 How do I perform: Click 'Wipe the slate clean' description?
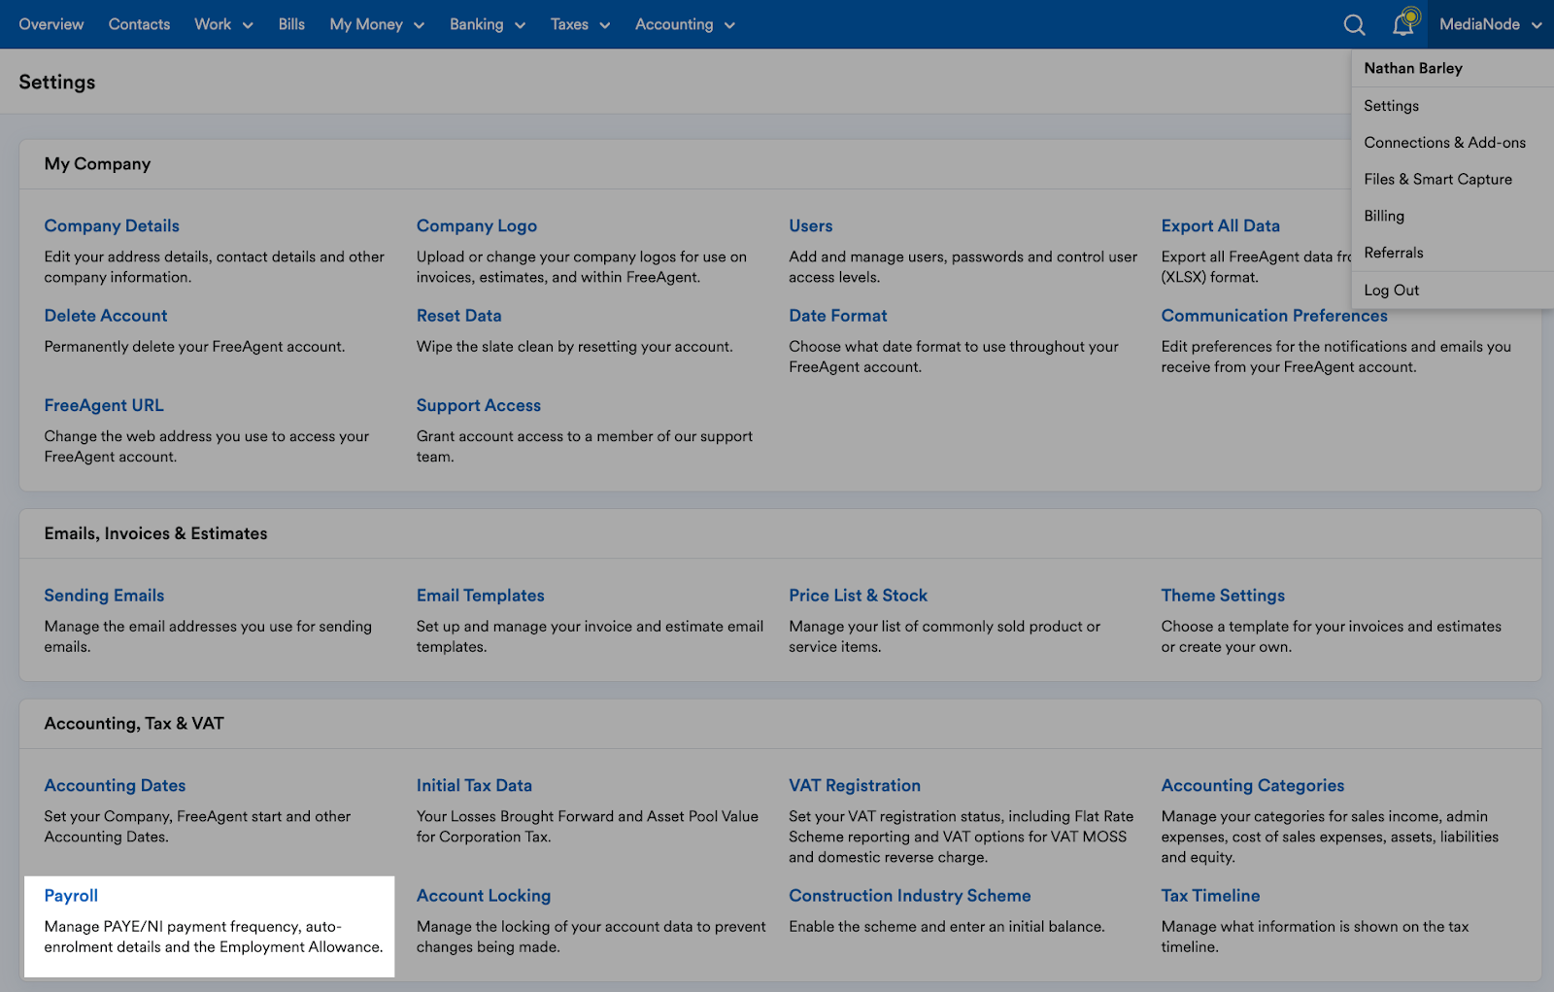tap(574, 347)
